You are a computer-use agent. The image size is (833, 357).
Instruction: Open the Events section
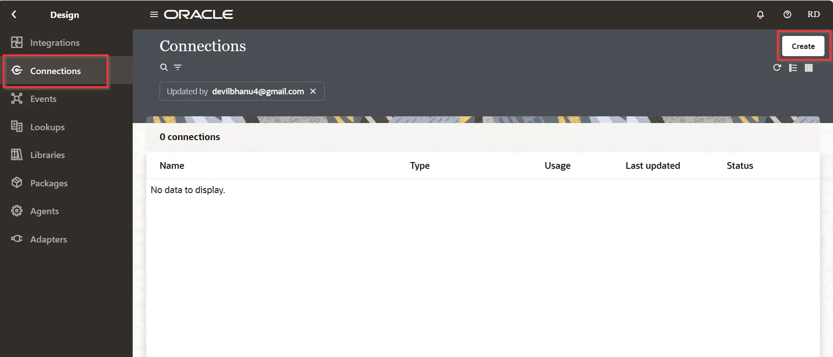(x=43, y=99)
